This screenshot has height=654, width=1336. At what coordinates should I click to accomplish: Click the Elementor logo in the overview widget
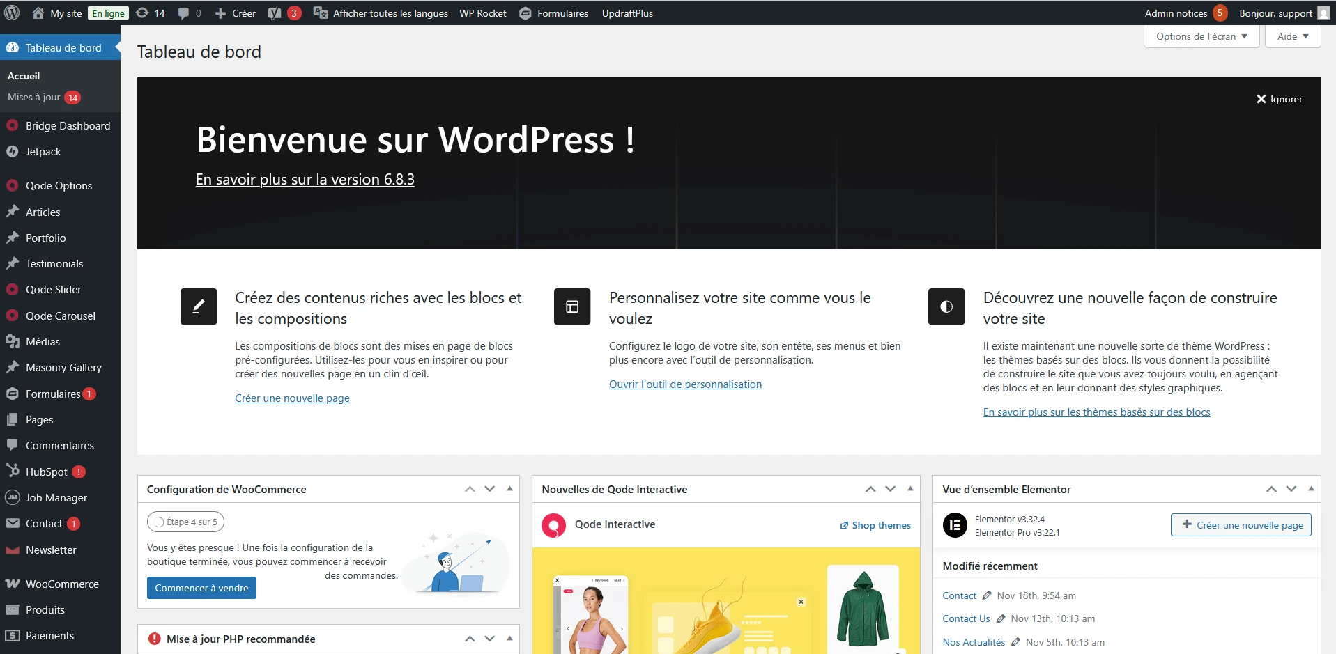955,525
